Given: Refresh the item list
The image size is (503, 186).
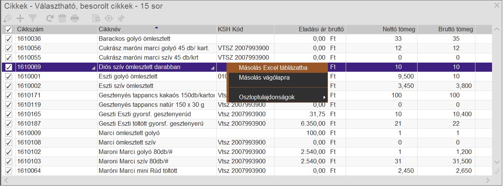Looking at the screenshot, I should click(x=50, y=18).
